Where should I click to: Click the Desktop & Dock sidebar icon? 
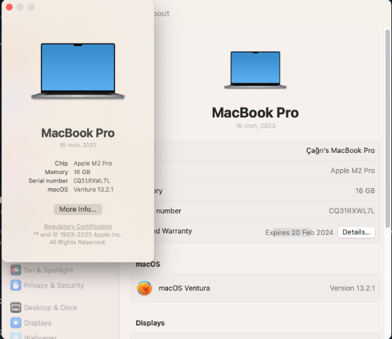point(16,308)
